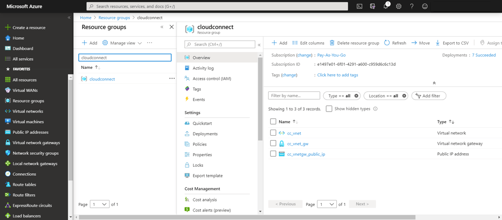Enable Show hidden types checkbox

tap(329, 109)
